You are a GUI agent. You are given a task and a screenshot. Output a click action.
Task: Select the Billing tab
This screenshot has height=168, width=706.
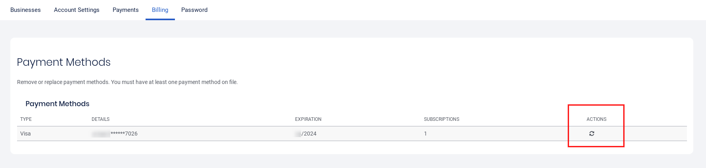click(x=160, y=10)
